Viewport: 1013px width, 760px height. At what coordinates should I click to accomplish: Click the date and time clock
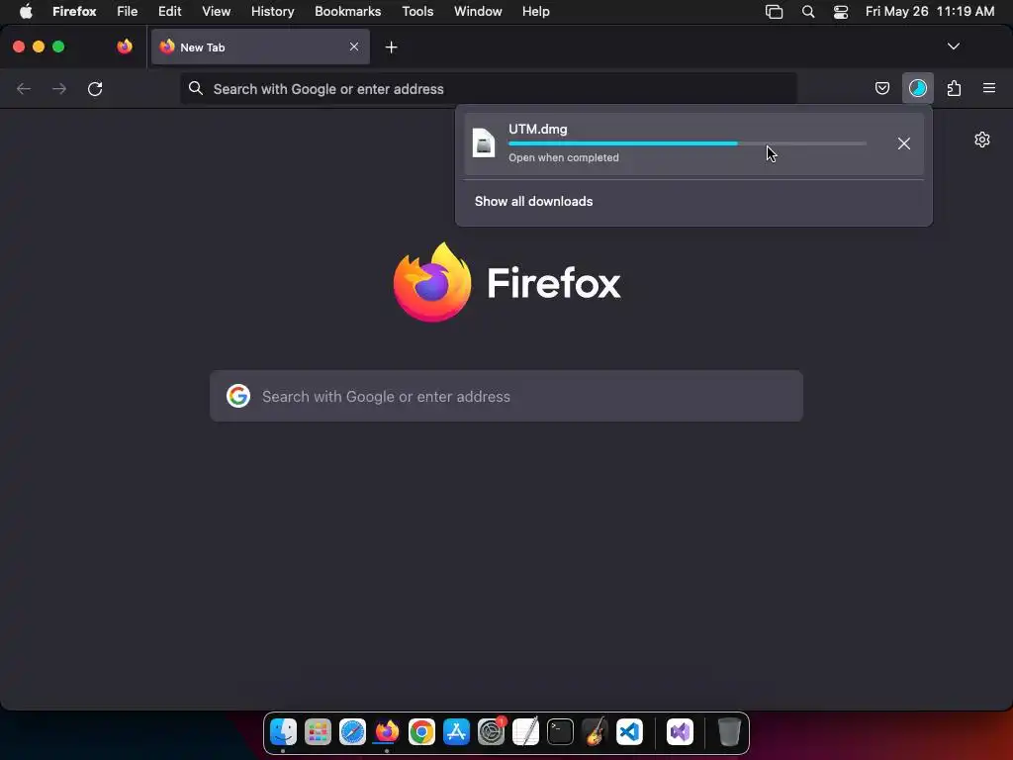point(930,11)
